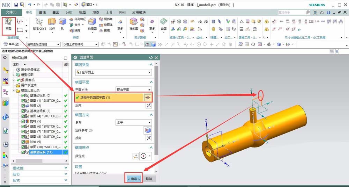Image resolution: width=349 pixels, height=187 pixels.
Task: Switch to the 应用模块 ribbon tab
Action: pos(139,13)
